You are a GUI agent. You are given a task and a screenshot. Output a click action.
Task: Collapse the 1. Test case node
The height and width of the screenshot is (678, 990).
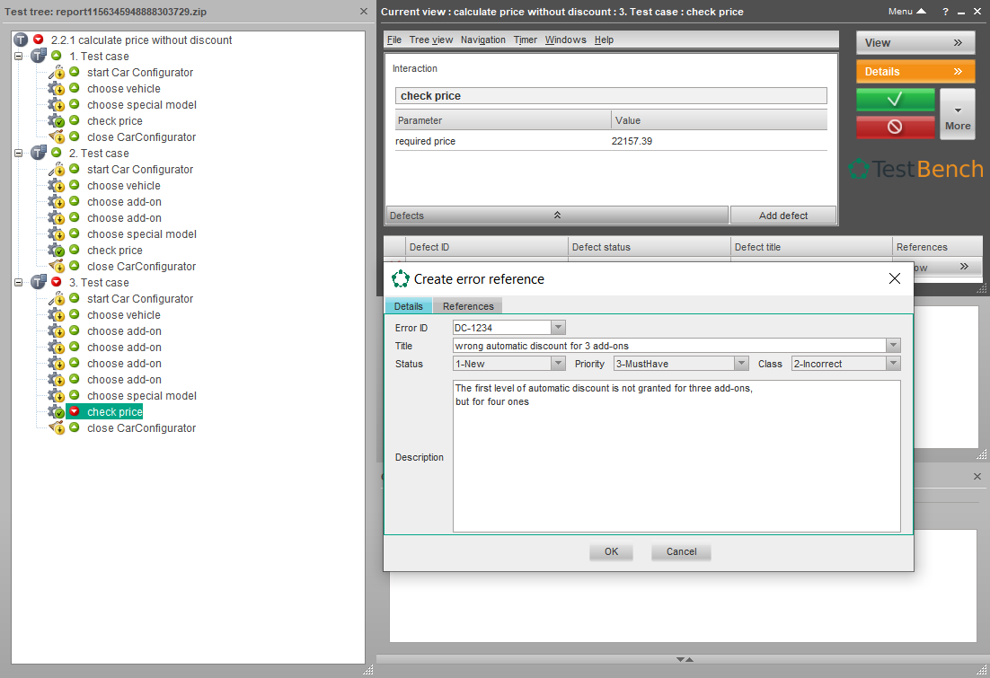point(18,57)
